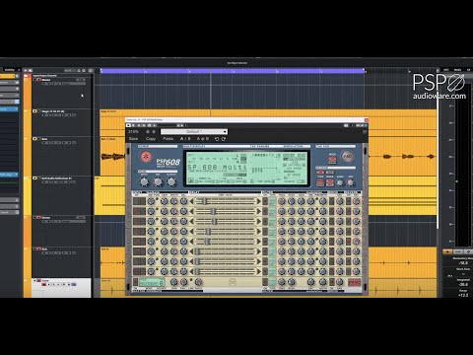Click the plugin Undo arrow icon
473x355 pixels.
pyautogui.click(x=217, y=139)
